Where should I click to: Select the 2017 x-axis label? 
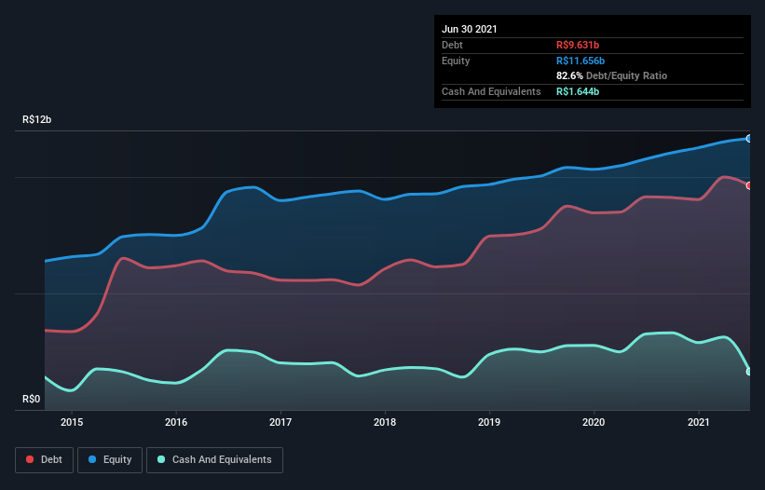(280, 422)
